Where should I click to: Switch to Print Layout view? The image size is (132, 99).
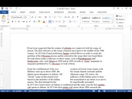(99, 91)
